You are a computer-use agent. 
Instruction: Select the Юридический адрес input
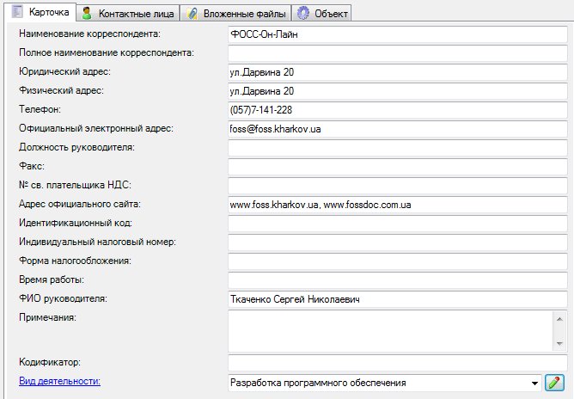click(397, 72)
